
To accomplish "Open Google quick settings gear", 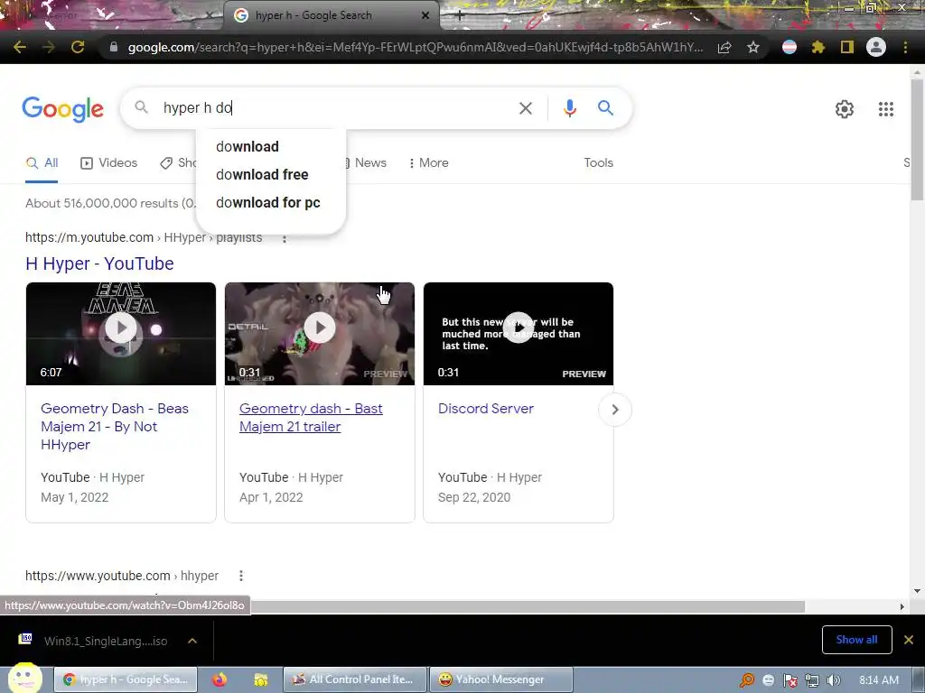I will click(x=845, y=109).
